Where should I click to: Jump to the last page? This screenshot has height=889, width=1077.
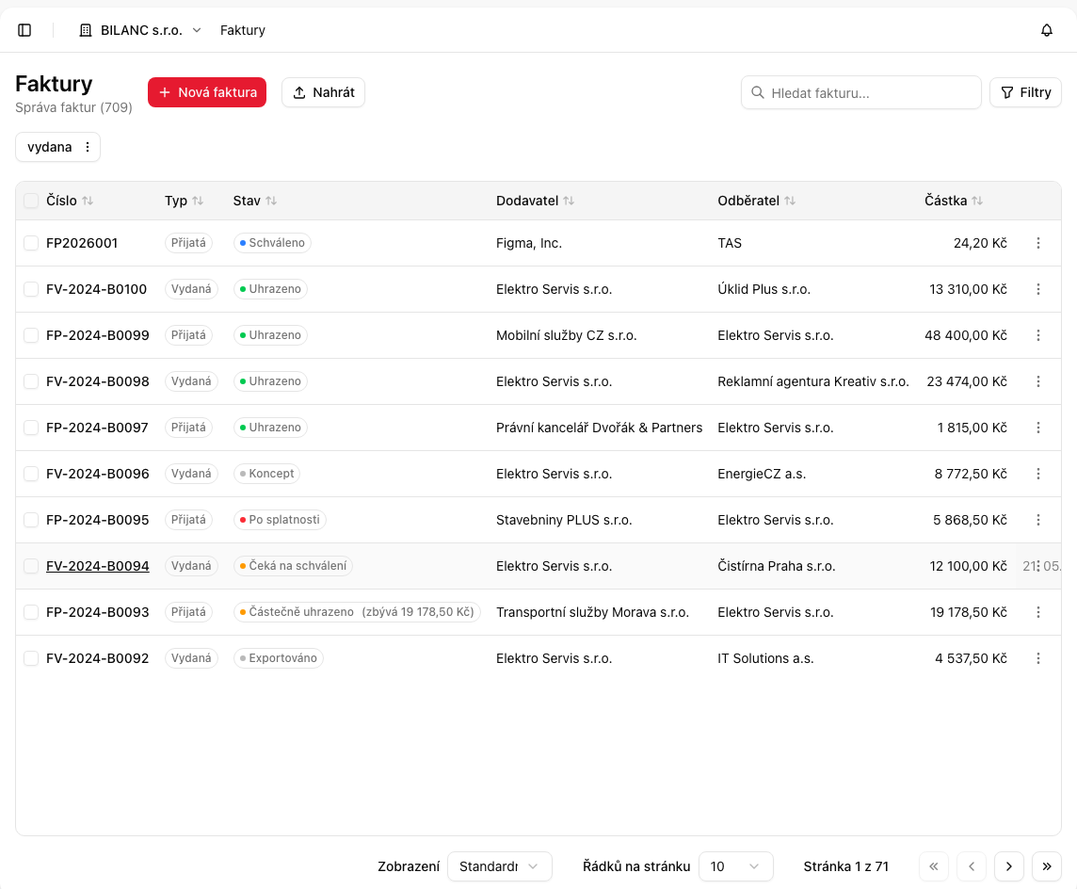tap(1046, 866)
